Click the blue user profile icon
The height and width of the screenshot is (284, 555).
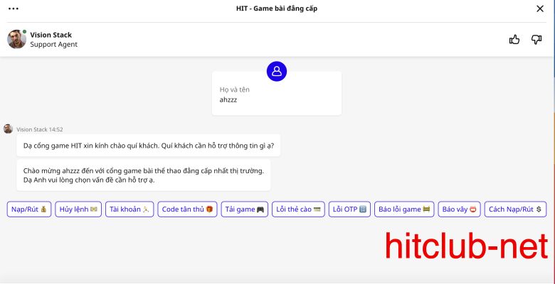point(277,71)
